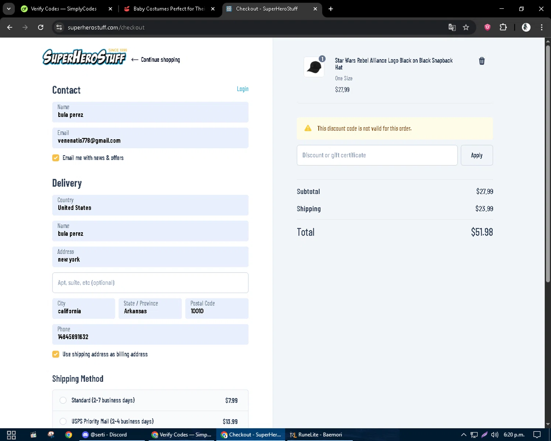Image resolution: width=551 pixels, height=441 pixels.
Task: Click the discount code warning triangle icon
Action: [x=308, y=128]
